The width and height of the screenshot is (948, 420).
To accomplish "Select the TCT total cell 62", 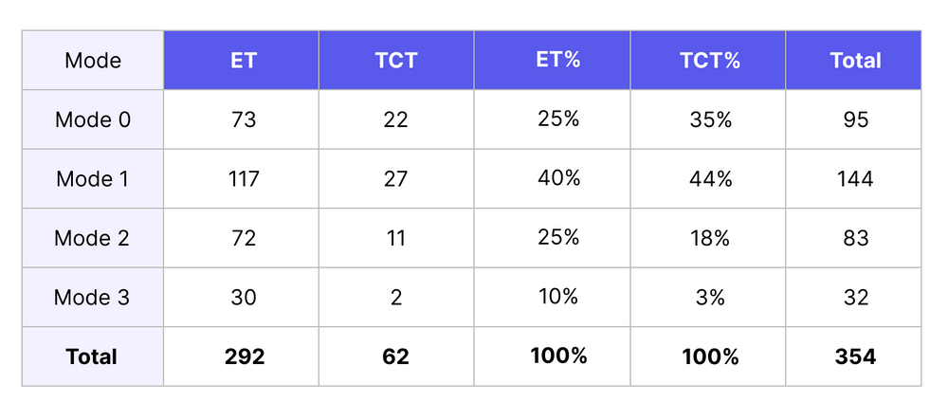I will point(396,356).
